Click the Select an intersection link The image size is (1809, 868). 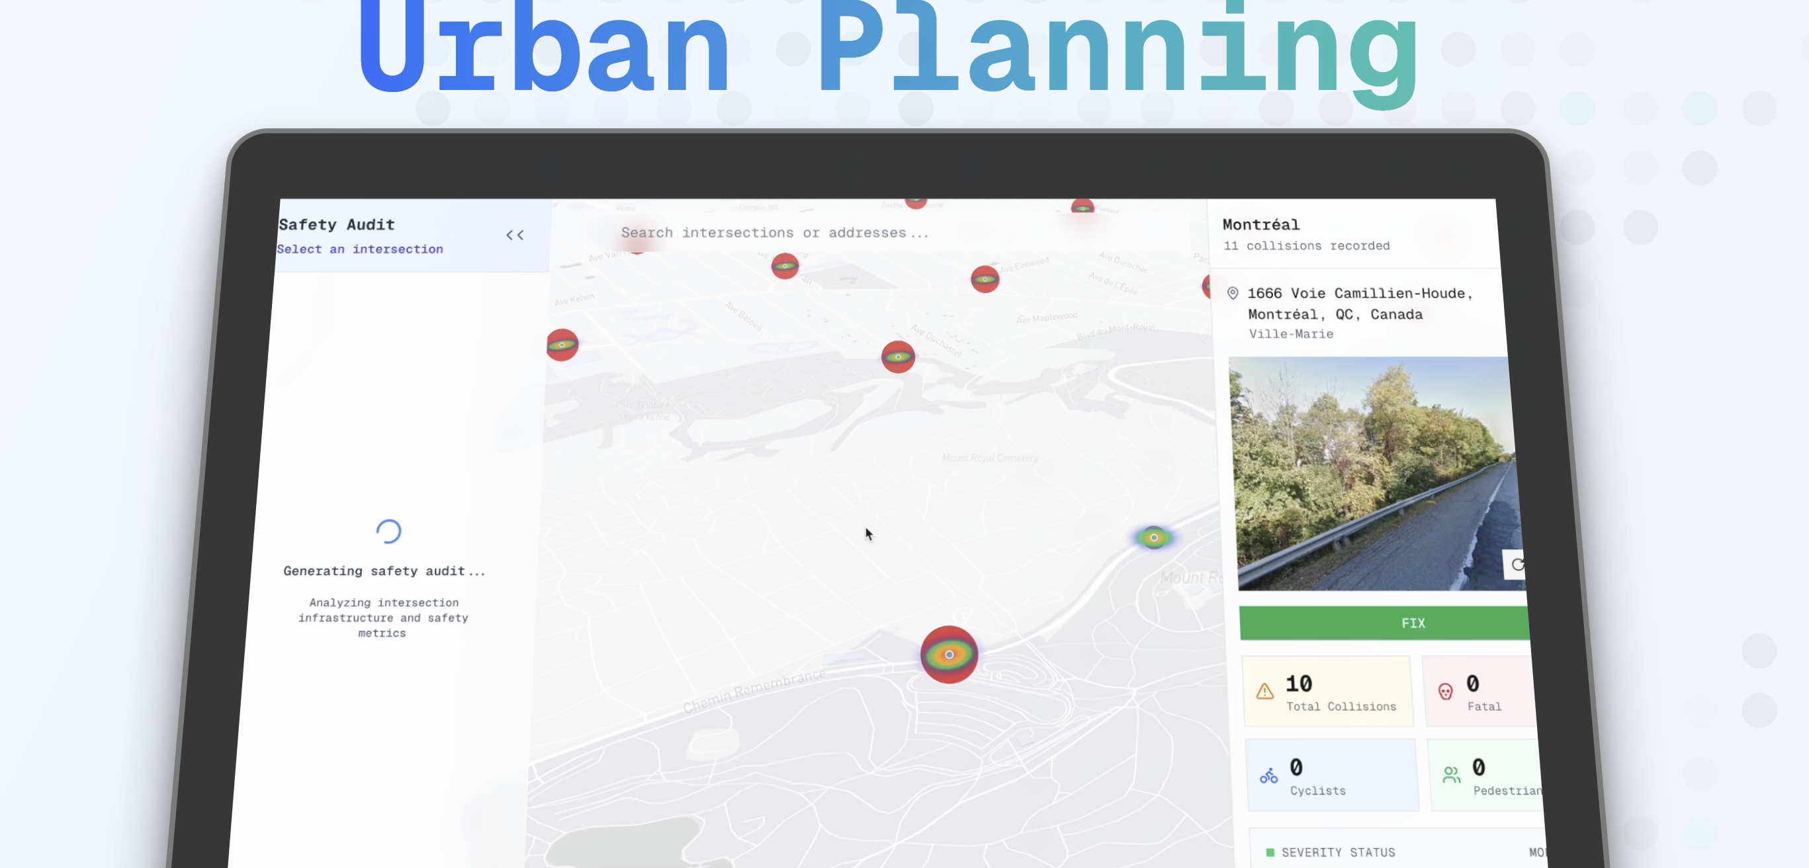pyautogui.click(x=359, y=249)
